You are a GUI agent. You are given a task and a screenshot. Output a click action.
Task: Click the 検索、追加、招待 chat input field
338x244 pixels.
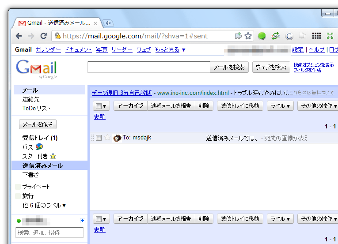49,233
